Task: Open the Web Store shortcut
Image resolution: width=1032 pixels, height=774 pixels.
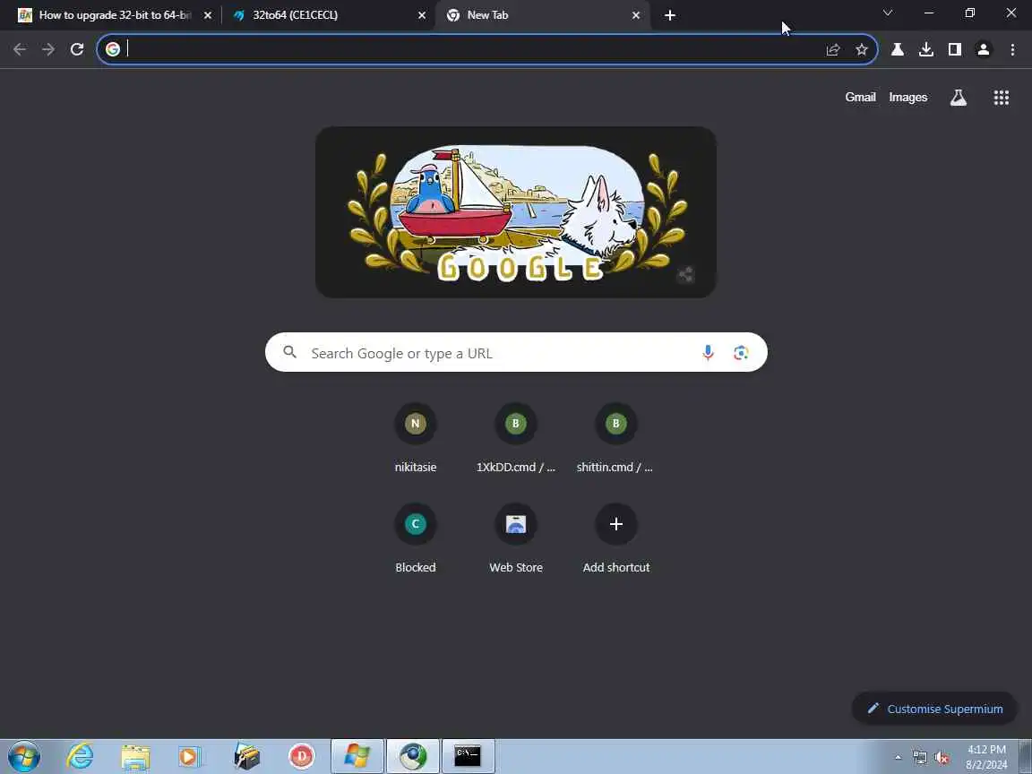Action: (516, 538)
